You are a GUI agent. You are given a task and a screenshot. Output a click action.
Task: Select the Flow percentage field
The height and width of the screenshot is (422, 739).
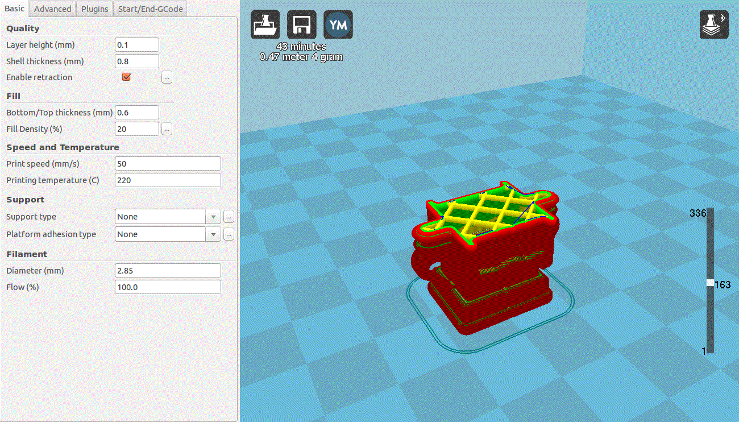[x=168, y=287]
